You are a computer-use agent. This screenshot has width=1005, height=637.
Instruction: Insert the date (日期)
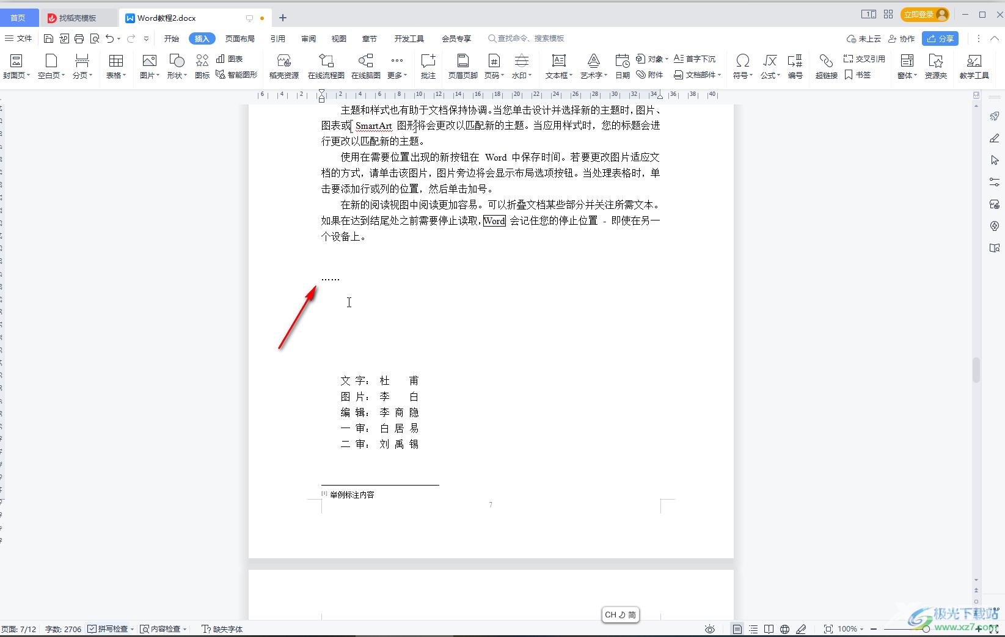(x=623, y=67)
